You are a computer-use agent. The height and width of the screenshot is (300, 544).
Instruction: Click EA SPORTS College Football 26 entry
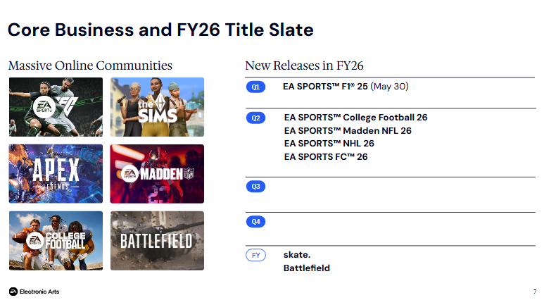coord(355,118)
